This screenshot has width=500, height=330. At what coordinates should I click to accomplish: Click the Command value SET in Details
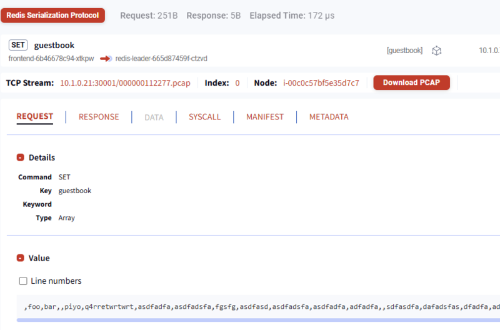pyautogui.click(x=64, y=177)
